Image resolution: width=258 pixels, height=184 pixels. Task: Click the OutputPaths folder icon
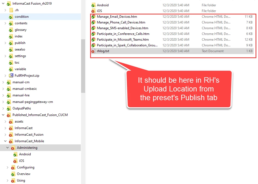tap(9, 109)
